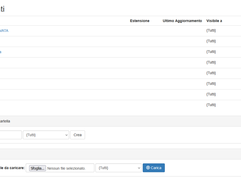Open file chooser with Sfoglia... button

(x=37, y=168)
